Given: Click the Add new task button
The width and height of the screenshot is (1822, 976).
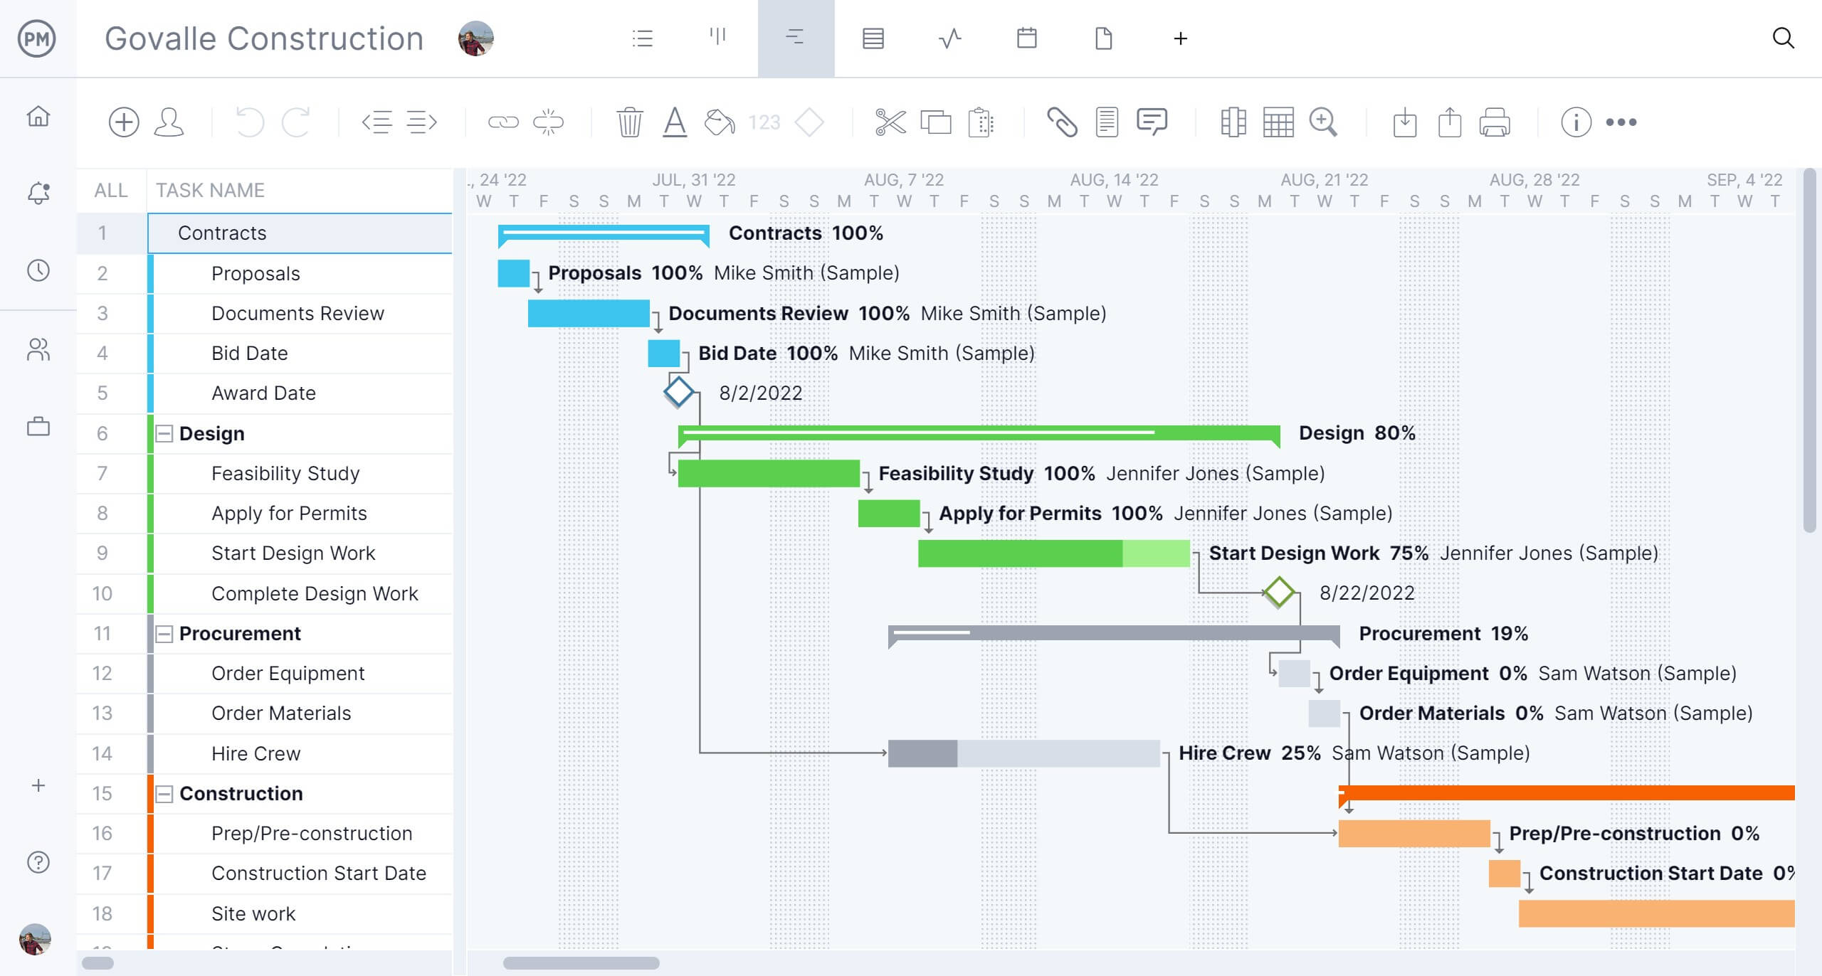Looking at the screenshot, I should [120, 122].
